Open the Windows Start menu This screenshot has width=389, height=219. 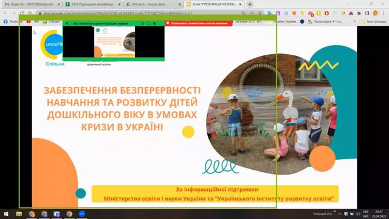point(6,214)
